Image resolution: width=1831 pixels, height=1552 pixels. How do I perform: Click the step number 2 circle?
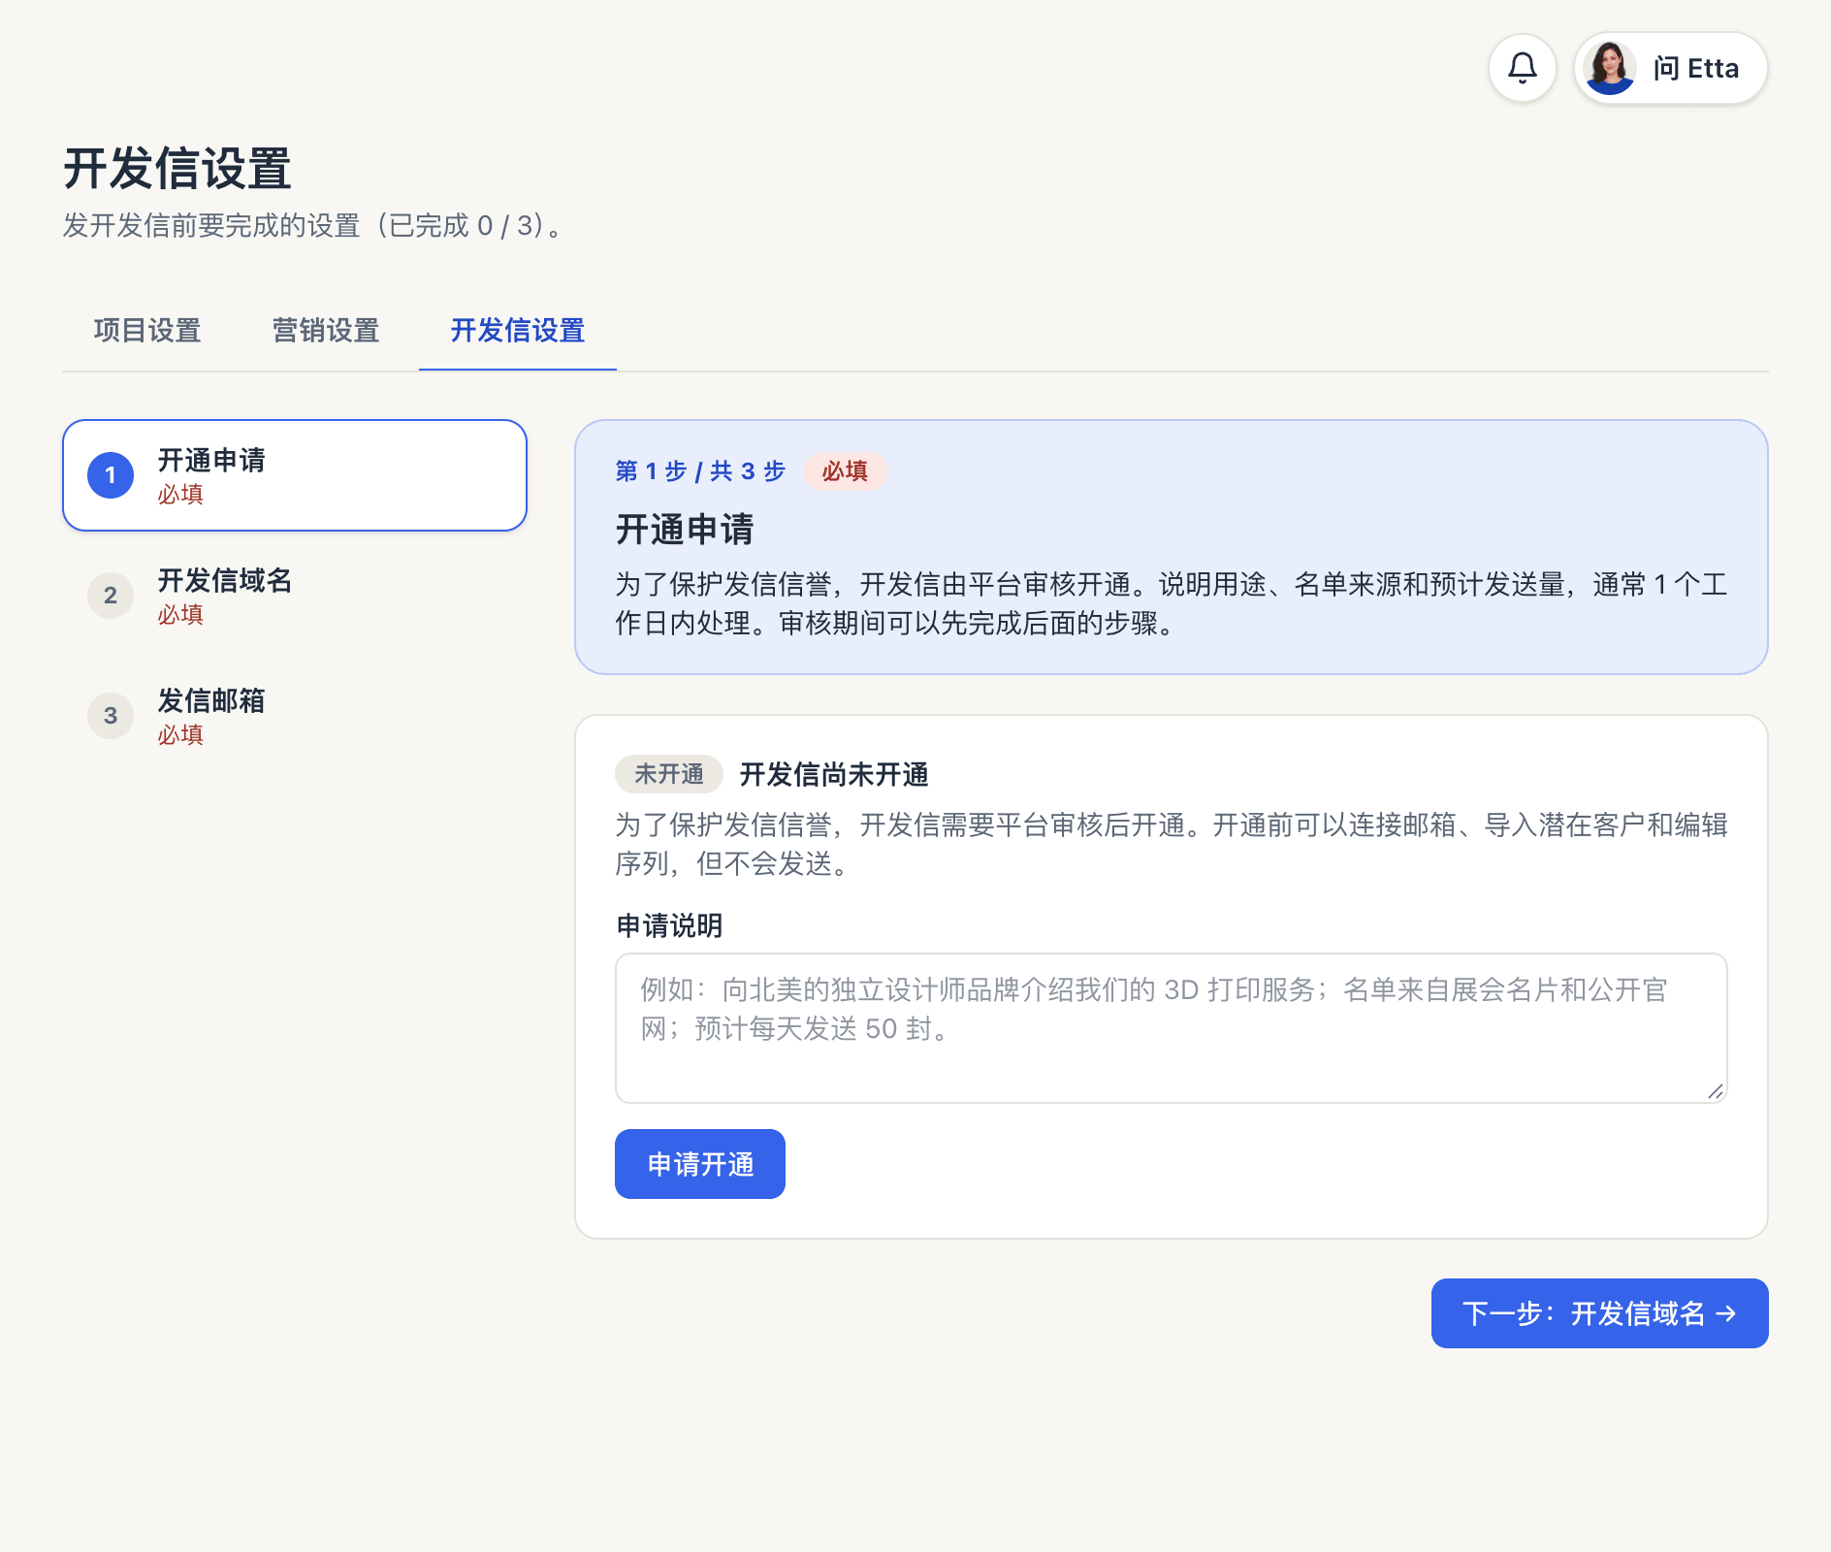[x=111, y=596]
